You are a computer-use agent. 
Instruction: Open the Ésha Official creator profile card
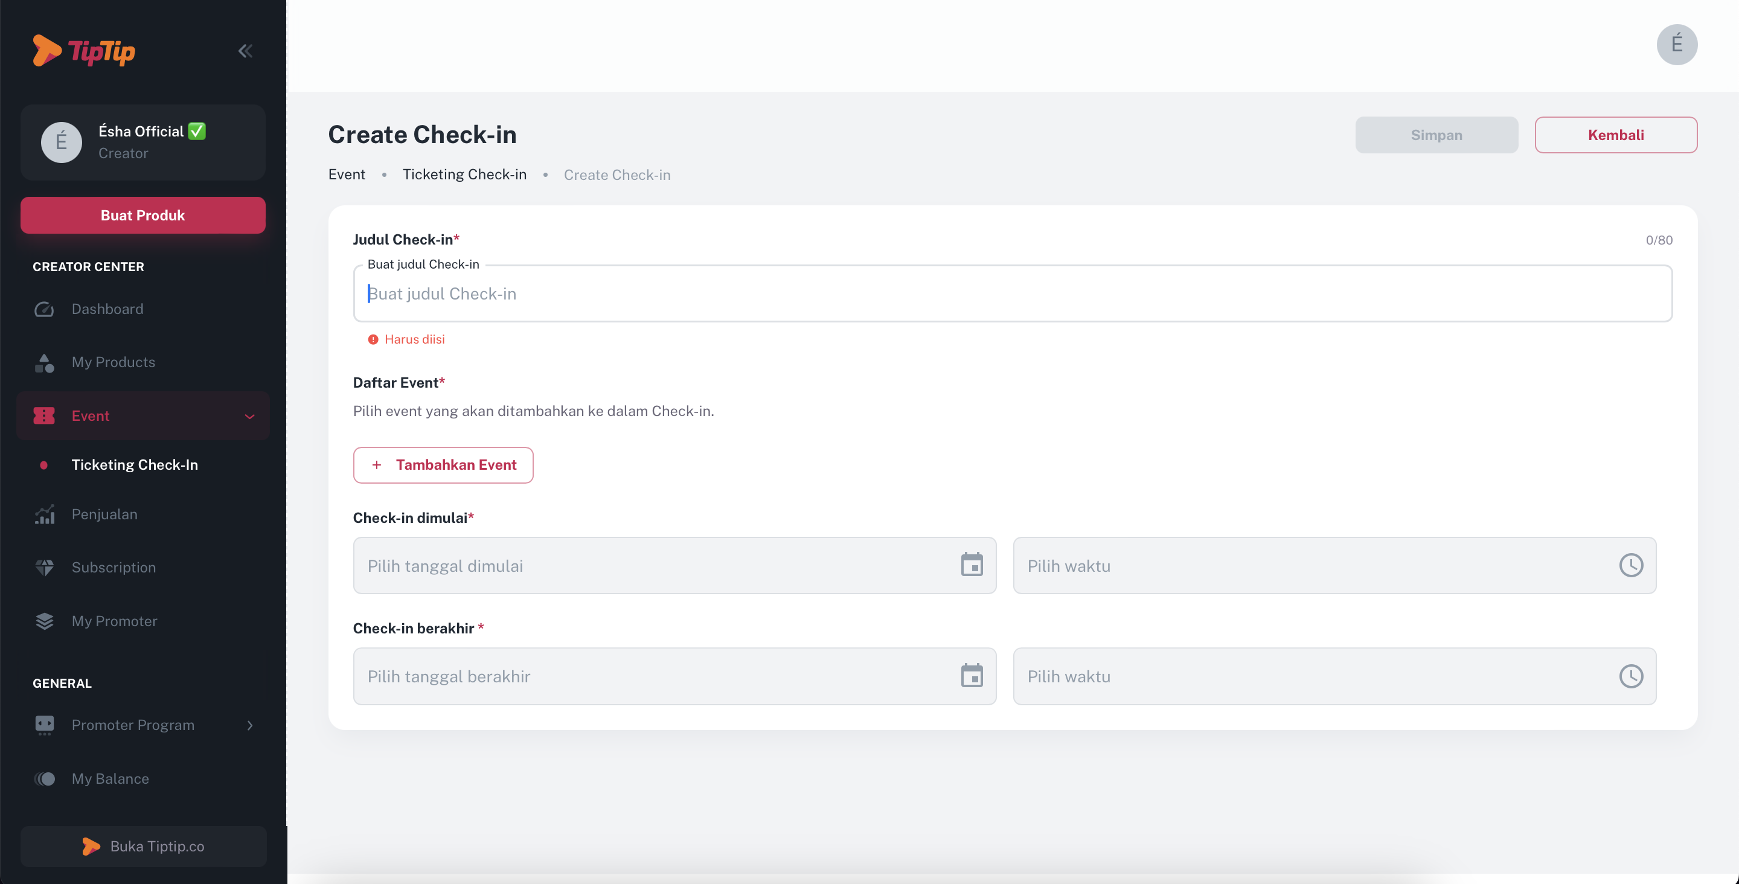coord(143,142)
